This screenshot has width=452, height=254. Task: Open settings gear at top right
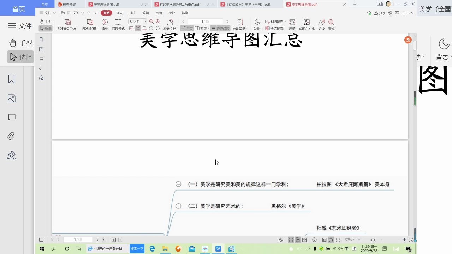(390, 13)
